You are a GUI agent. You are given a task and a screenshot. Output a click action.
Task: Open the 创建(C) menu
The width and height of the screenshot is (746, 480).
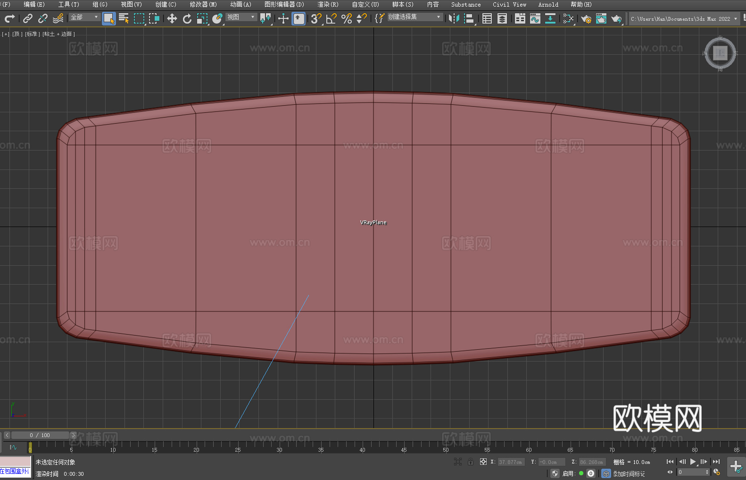pos(166,5)
